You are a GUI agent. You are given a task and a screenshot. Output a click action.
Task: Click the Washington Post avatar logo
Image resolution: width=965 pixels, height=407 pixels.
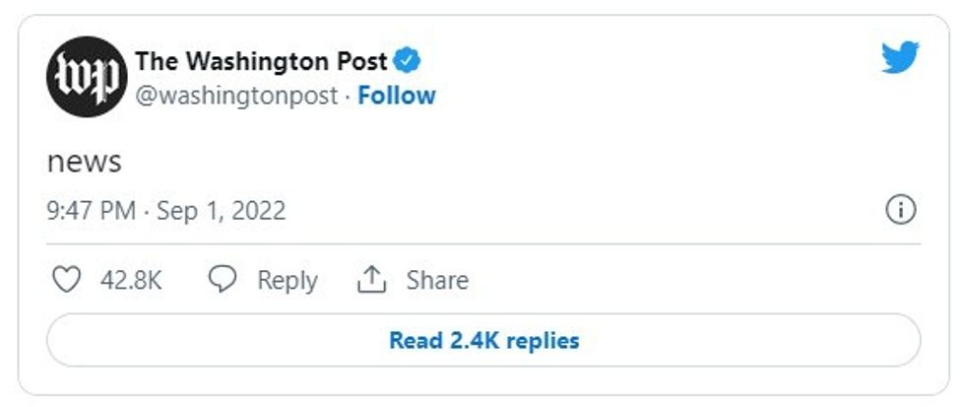(87, 77)
